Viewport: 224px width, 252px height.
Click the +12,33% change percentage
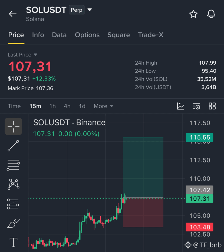(x=44, y=79)
